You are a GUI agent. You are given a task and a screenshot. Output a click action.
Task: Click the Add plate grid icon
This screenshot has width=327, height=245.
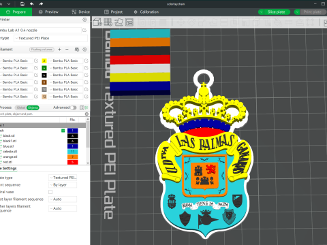[x=108, y=22]
